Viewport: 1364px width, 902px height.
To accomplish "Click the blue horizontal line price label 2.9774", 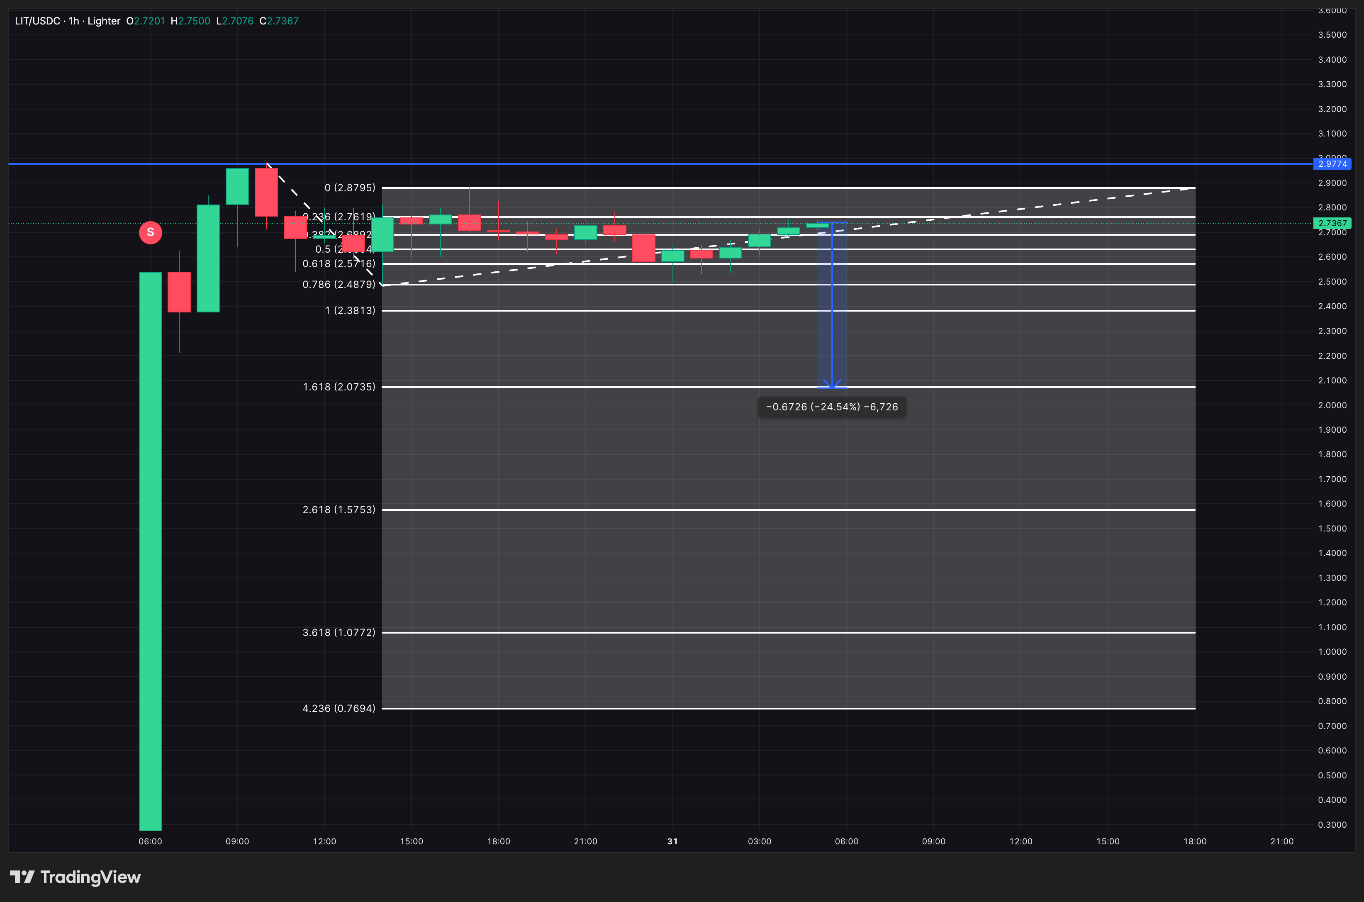I will click(x=1332, y=164).
